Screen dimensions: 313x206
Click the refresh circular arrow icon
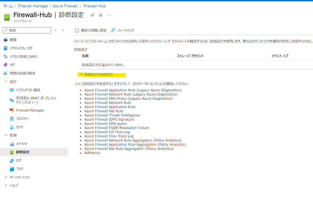(x=77, y=30)
